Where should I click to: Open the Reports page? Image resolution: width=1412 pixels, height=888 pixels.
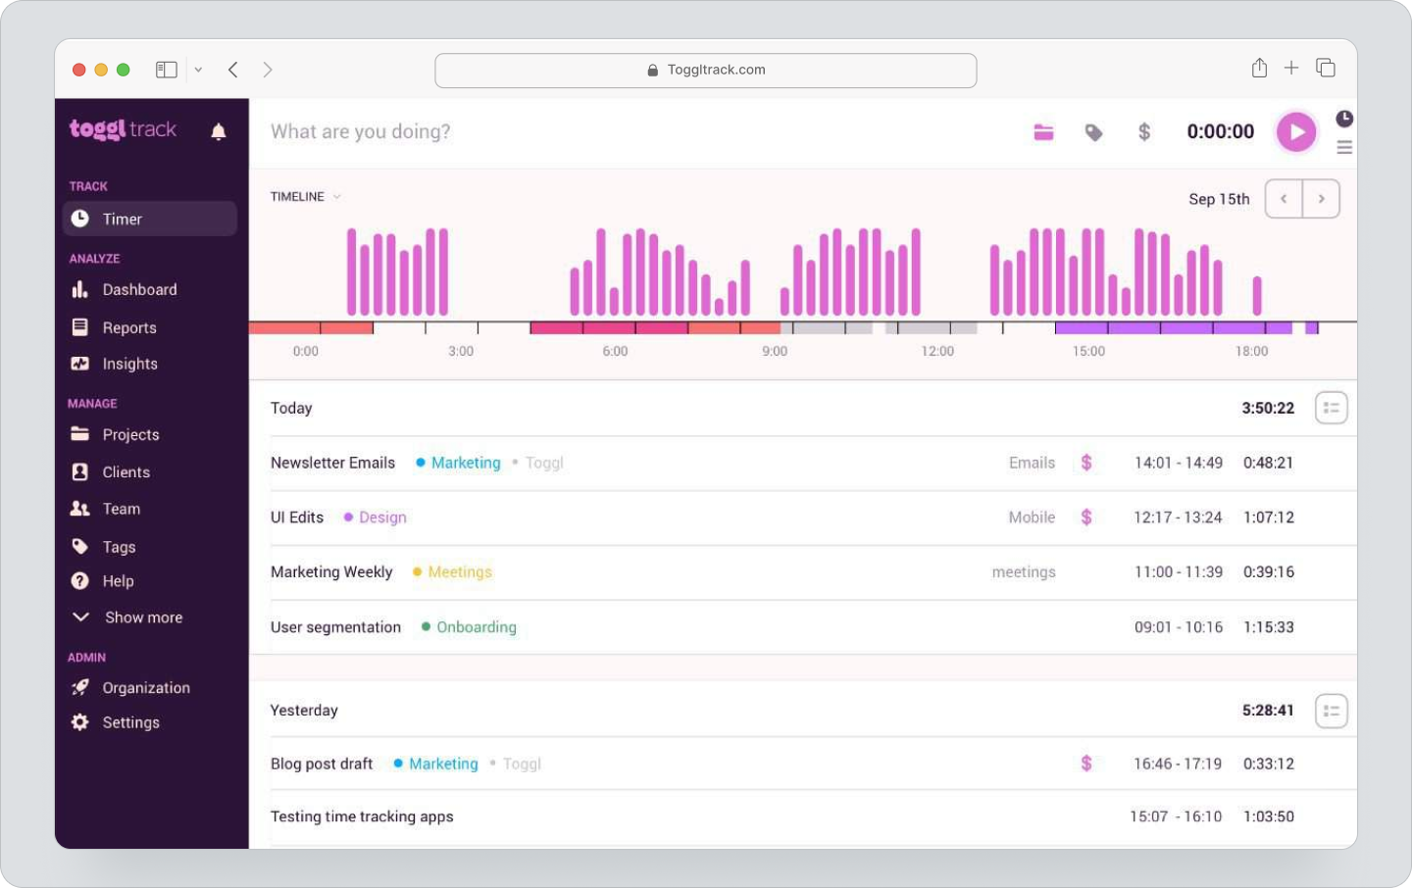pyautogui.click(x=129, y=327)
